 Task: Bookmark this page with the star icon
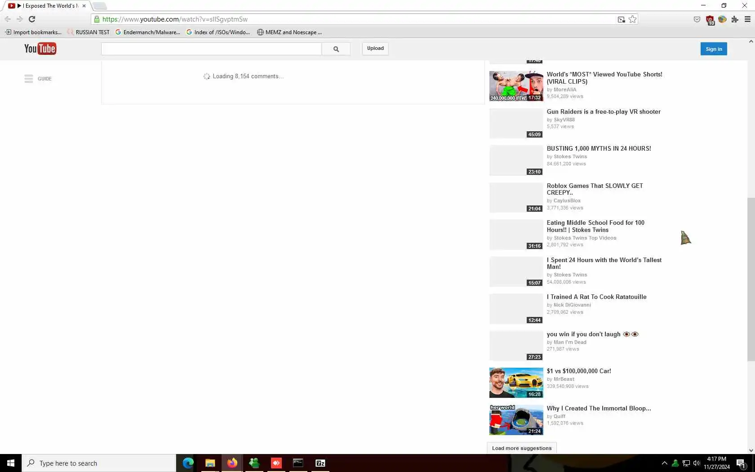[632, 19]
